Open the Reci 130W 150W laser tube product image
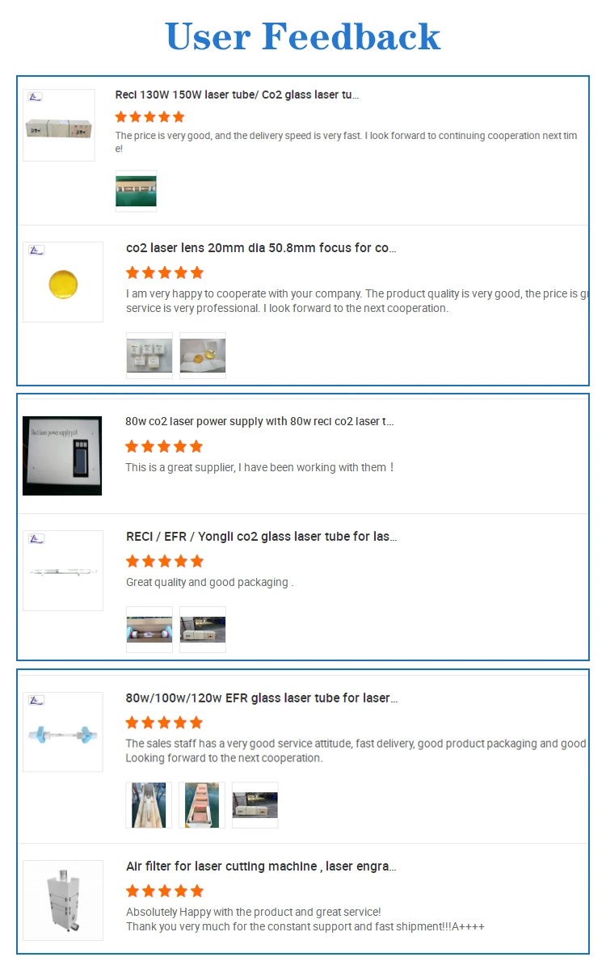The image size is (606, 974). pos(58,125)
